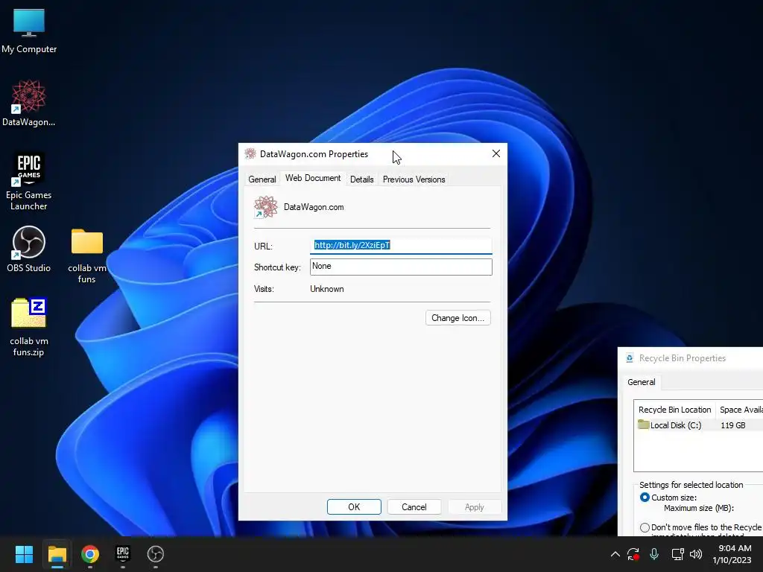Close the DataWagon.com Properties dialog
The height and width of the screenshot is (572, 763).
pyautogui.click(x=496, y=153)
